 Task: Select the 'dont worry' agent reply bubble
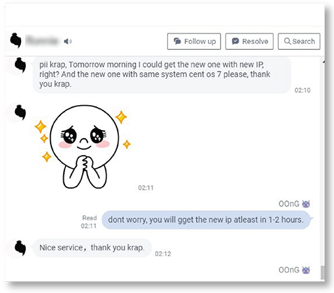[x=206, y=220]
